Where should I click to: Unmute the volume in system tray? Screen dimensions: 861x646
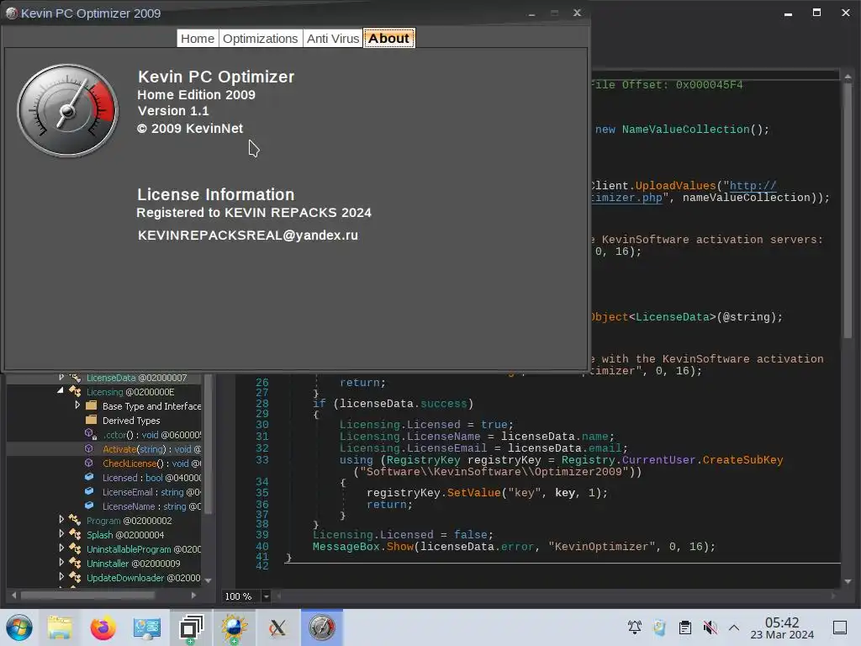click(x=710, y=627)
